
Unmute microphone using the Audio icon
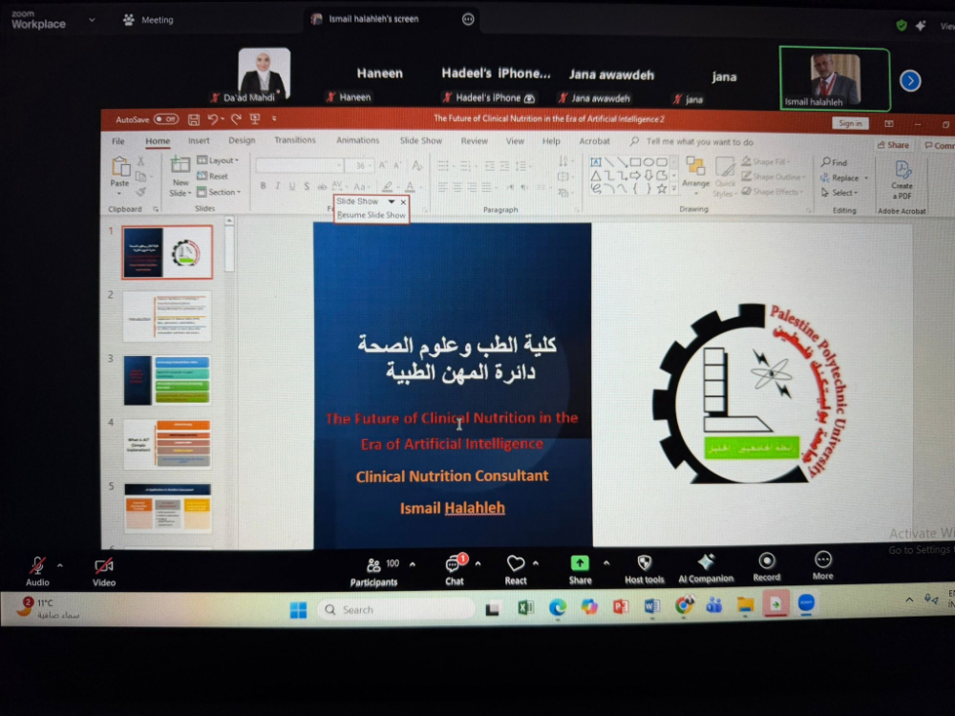[x=37, y=565]
